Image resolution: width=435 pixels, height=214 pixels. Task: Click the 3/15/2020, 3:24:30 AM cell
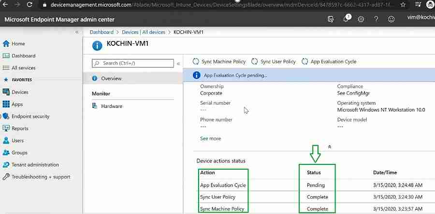coord(398,197)
